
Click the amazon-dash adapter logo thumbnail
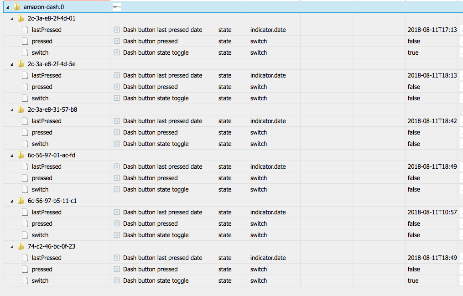pos(117,7)
